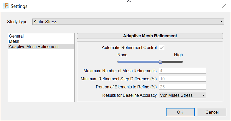
Task: Click the Automatic Refinement Control label
Action: [129, 48]
